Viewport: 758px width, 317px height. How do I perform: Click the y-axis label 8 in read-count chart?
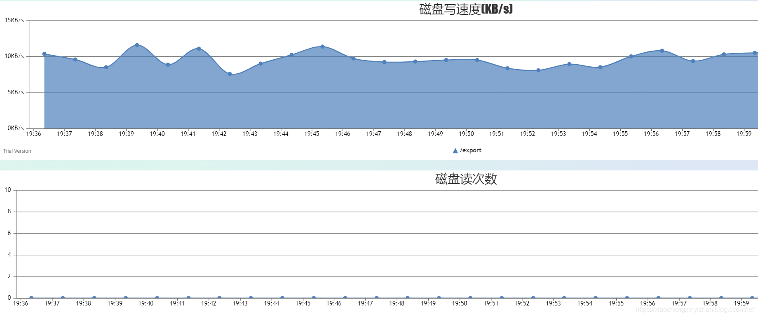tap(9, 212)
